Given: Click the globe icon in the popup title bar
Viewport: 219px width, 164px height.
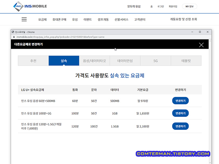Looking at the screenshot, I should pos(13,32).
